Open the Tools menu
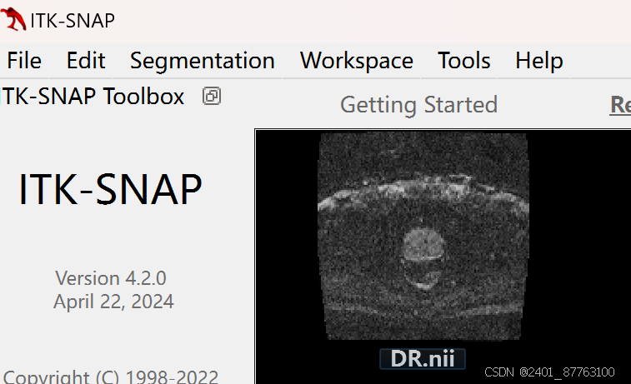This screenshot has height=384, width=631. click(x=464, y=61)
